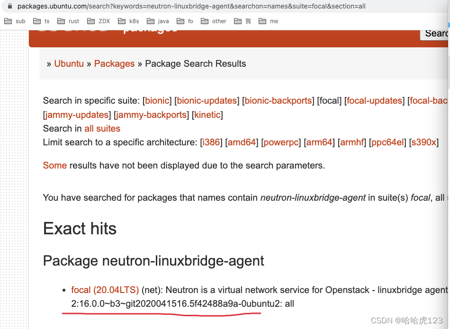
Task: Open the 'fo' bookmarks folder
Action: click(185, 21)
